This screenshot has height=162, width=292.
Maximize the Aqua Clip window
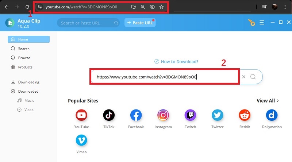281,22
